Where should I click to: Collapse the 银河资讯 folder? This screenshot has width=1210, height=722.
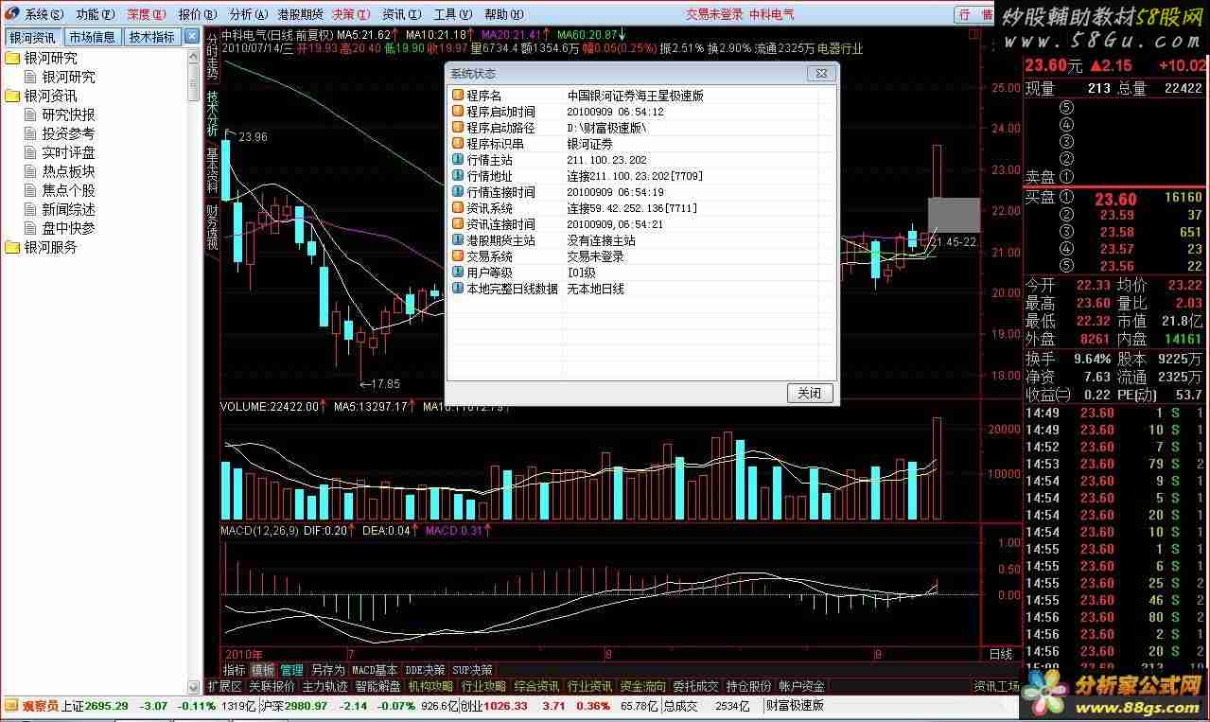pos(12,96)
